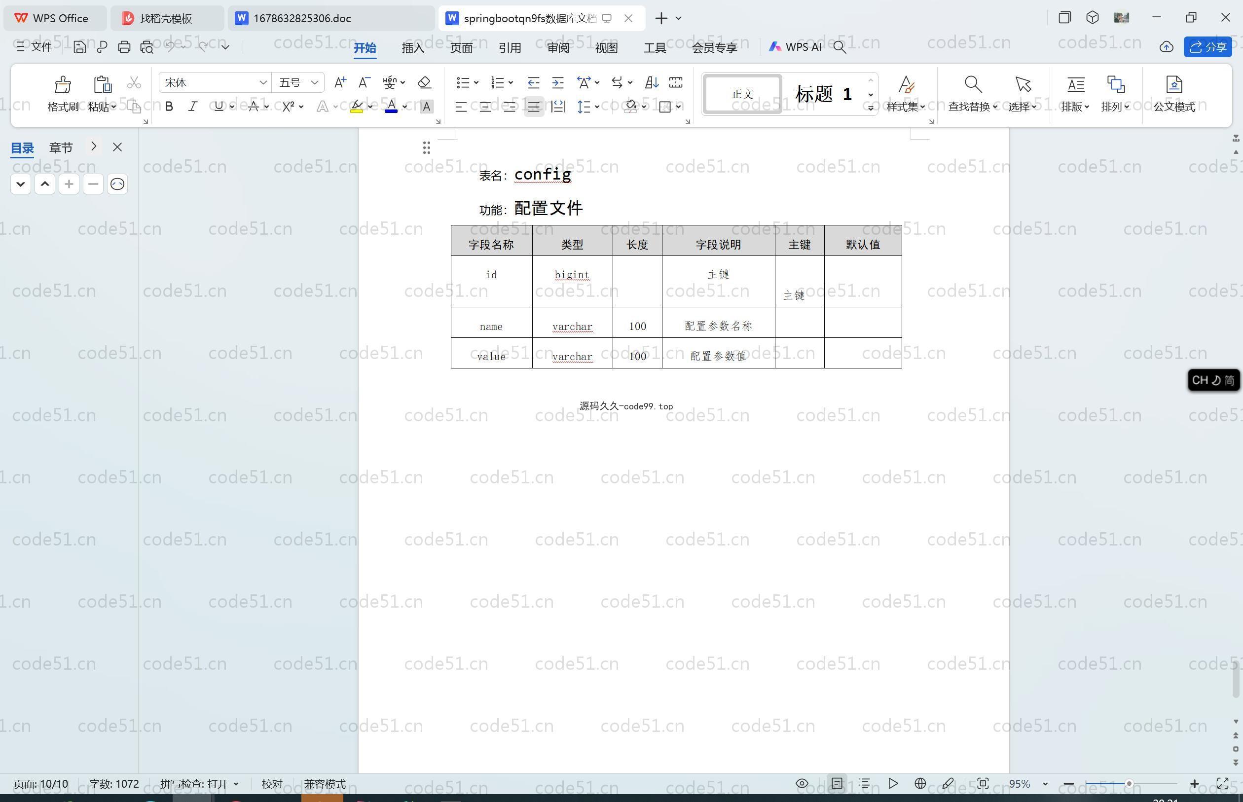Click Proofread in status bar

tap(272, 784)
